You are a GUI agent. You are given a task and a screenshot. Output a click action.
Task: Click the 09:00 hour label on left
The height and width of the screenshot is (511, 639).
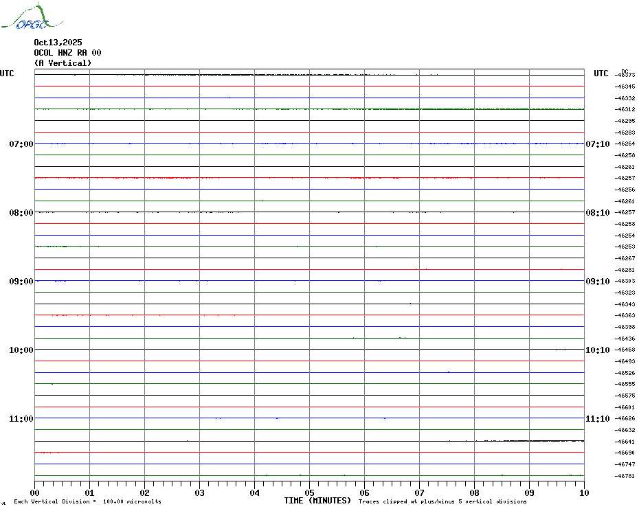point(21,282)
